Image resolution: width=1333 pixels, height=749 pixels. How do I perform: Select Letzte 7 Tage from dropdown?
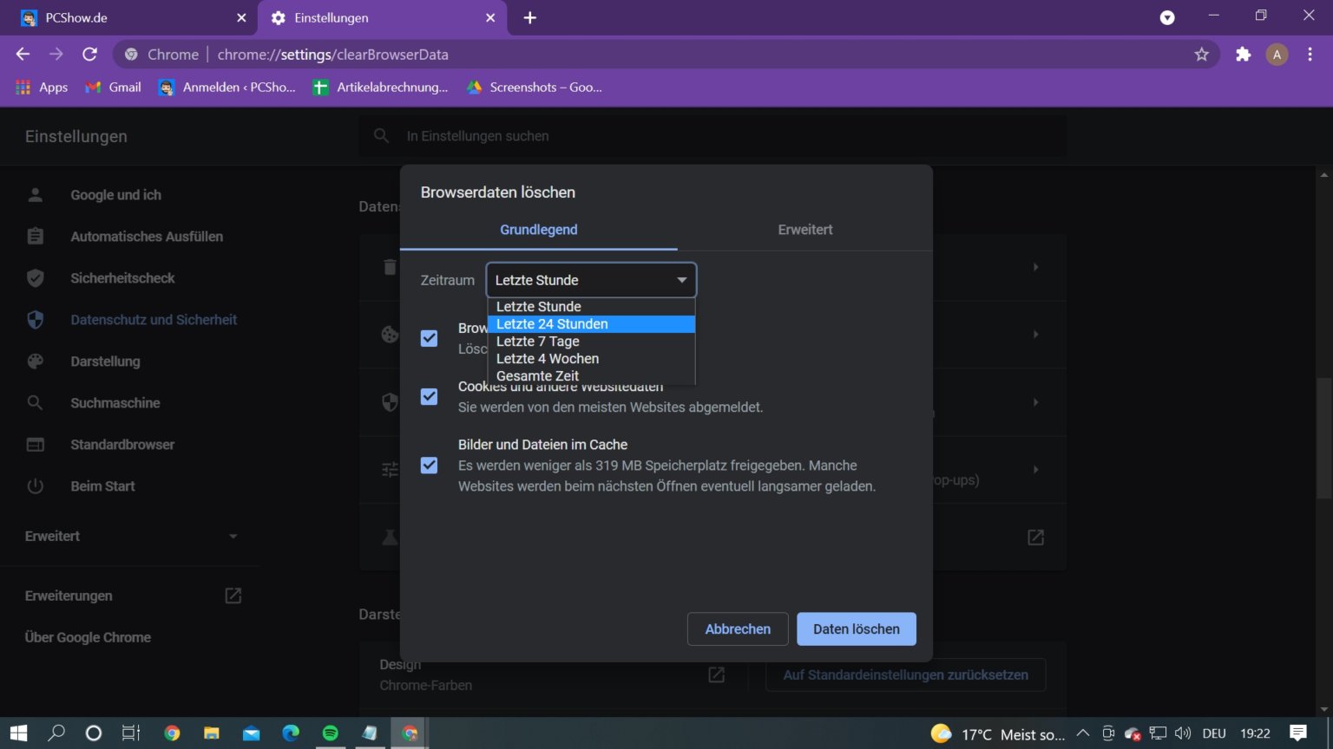click(x=537, y=341)
